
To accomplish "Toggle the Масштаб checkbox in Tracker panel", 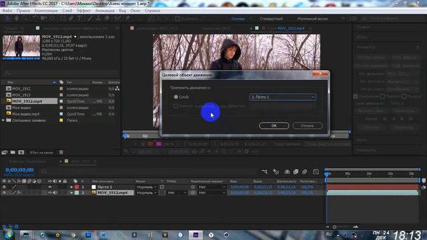I will point(404,96).
